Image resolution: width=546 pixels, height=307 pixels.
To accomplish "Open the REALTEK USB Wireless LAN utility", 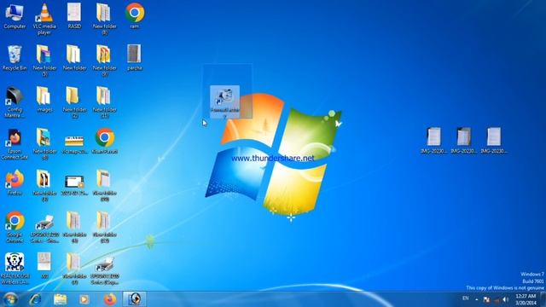I will tap(15, 269).
